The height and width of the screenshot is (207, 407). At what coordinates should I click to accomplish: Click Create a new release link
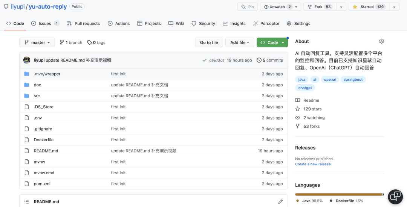click(313, 164)
